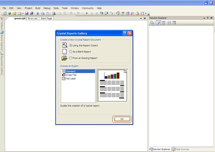Click the Step Out toolbar icon
The width and height of the screenshot is (215, 152).
click(111, 13)
